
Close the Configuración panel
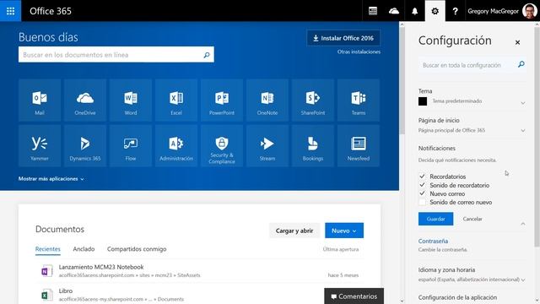pos(517,42)
